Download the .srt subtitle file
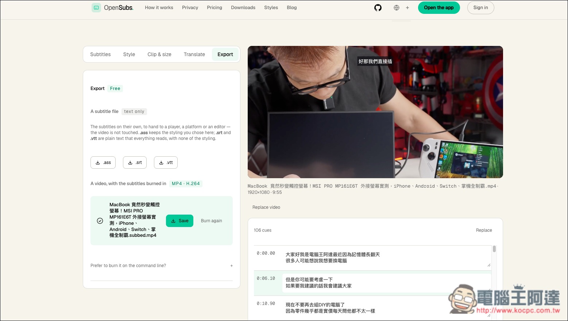This screenshot has width=568, height=321. (x=135, y=163)
